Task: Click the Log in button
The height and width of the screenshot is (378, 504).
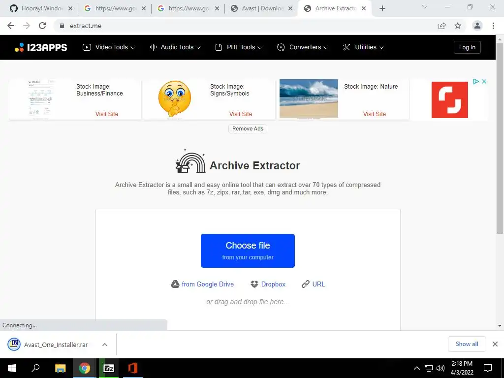Action: [467, 47]
